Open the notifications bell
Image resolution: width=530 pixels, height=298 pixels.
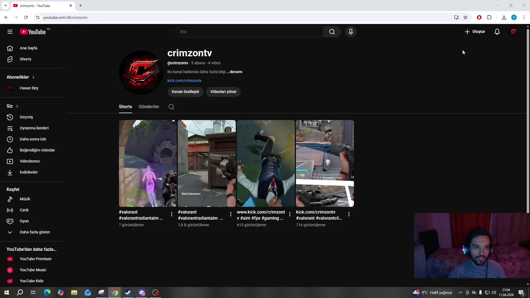(x=497, y=32)
